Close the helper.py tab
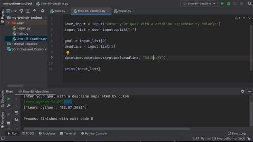 click(134, 11)
